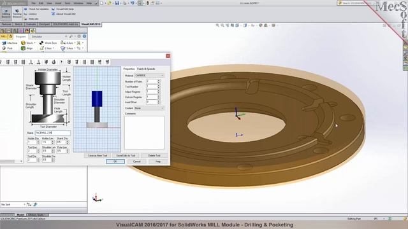Click the Search SOLIDWORKS box
The image size is (408, 229).
point(356,3)
